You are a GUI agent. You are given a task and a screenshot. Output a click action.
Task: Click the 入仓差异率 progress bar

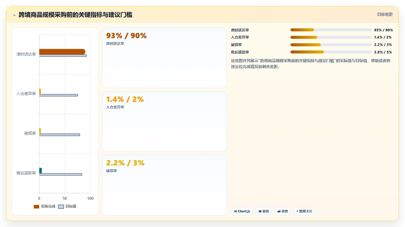click(331, 37)
